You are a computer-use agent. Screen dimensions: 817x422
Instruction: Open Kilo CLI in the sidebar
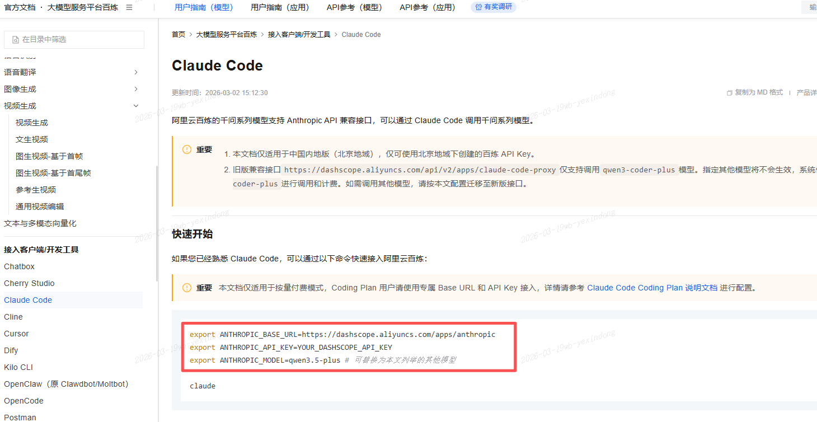pos(18,367)
